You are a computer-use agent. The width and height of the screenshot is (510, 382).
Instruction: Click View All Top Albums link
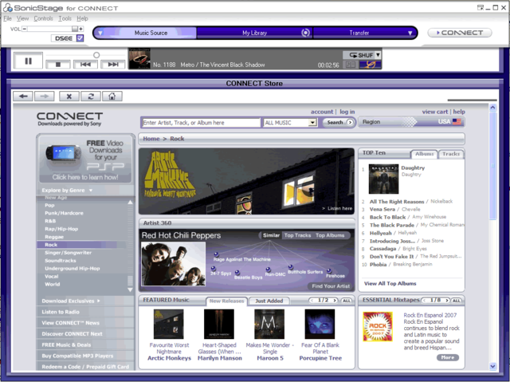pyautogui.click(x=390, y=283)
